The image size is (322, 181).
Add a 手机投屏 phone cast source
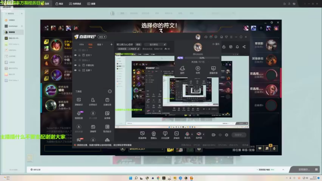[165, 135]
